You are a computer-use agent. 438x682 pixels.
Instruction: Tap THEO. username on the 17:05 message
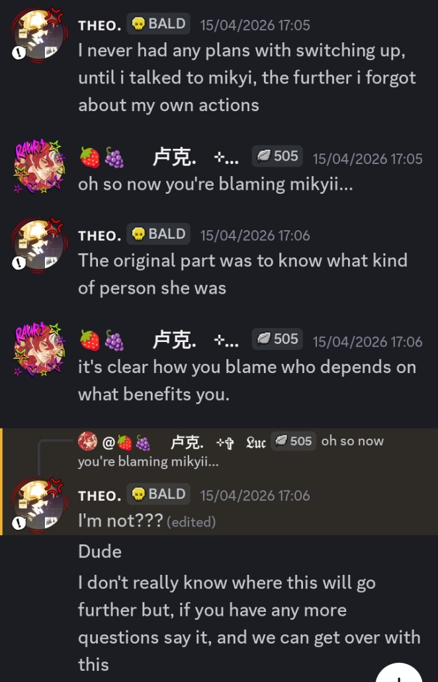coord(100,25)
